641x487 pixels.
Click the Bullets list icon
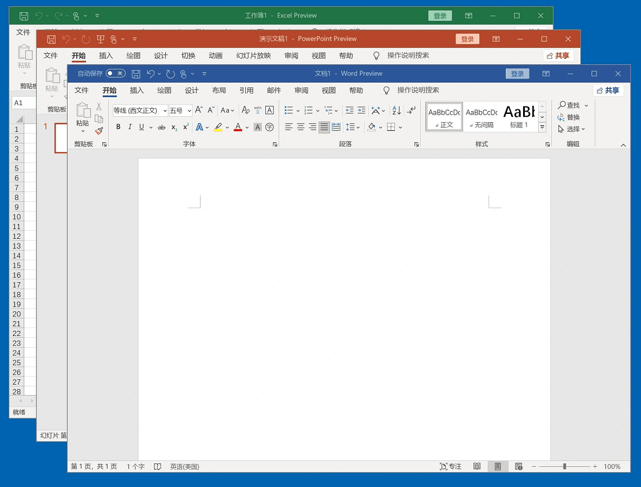[x=288, y=110]
